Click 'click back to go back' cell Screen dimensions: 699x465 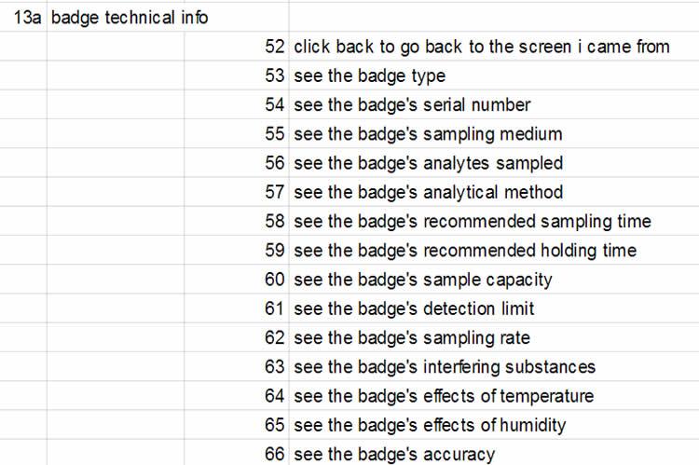pyautogui.click(x=481, y=47)
